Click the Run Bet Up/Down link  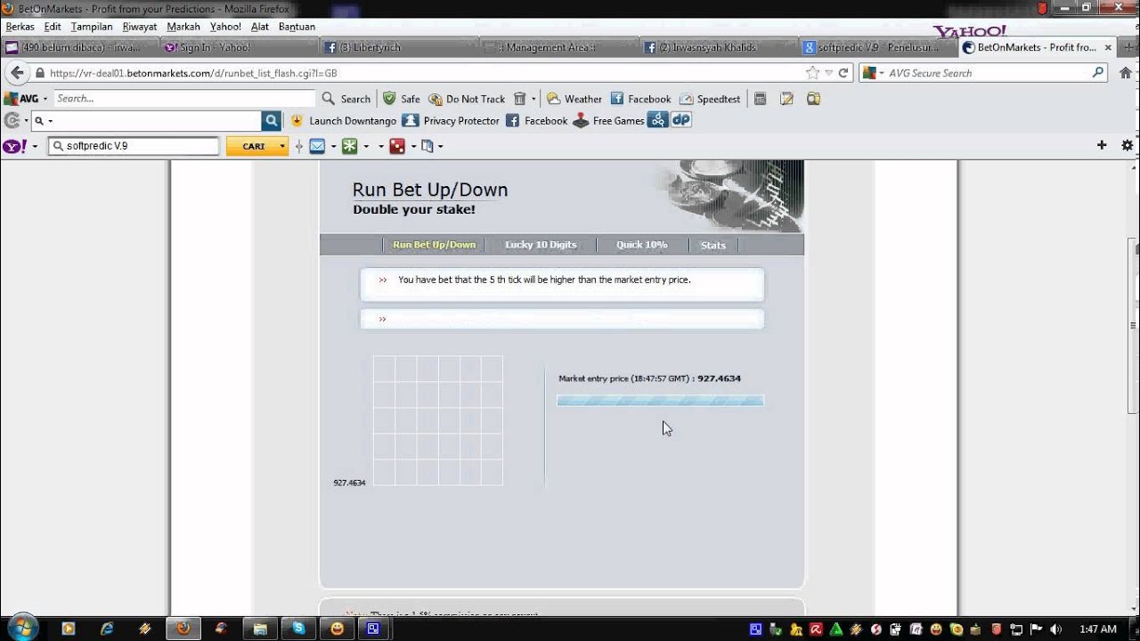[x=434, y=245]
